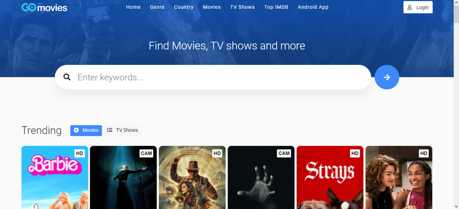459x209 pixels.
Task: Click the CAM badge on the hand poster
Action: (x=284, y=153)
